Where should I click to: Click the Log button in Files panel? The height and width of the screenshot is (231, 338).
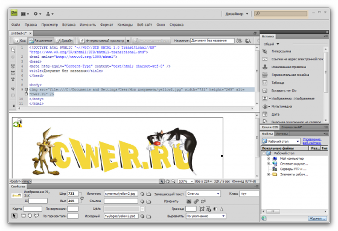click(x=317, y=218)
